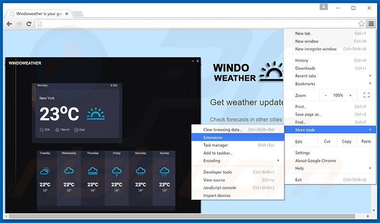Screen dimensions: 380x223
Task: Minimize the Windoweather widget preview
Action: (x=193, y=61)
